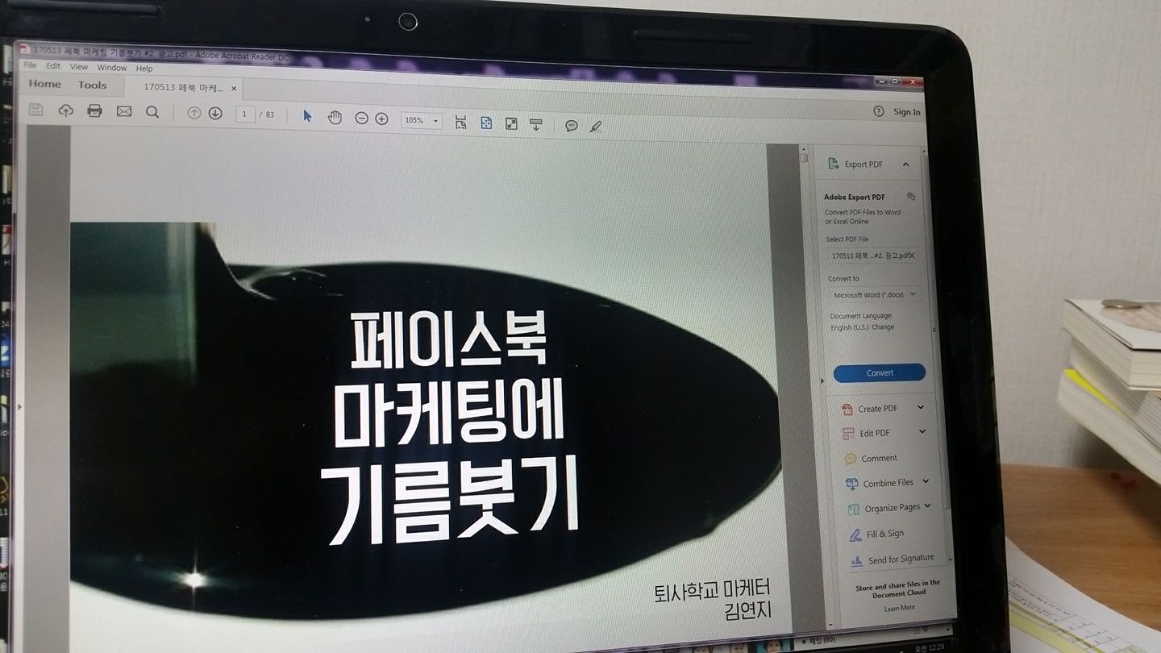Expand the Combine Files tool

926,482
